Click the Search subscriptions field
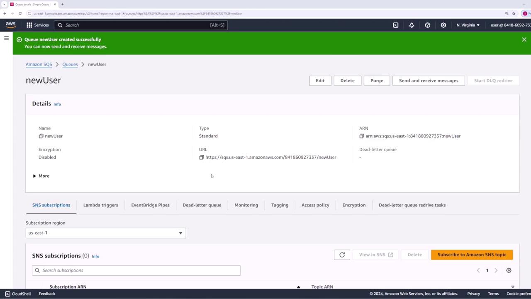Screen dimensions: 531x299 click(136, 270)
